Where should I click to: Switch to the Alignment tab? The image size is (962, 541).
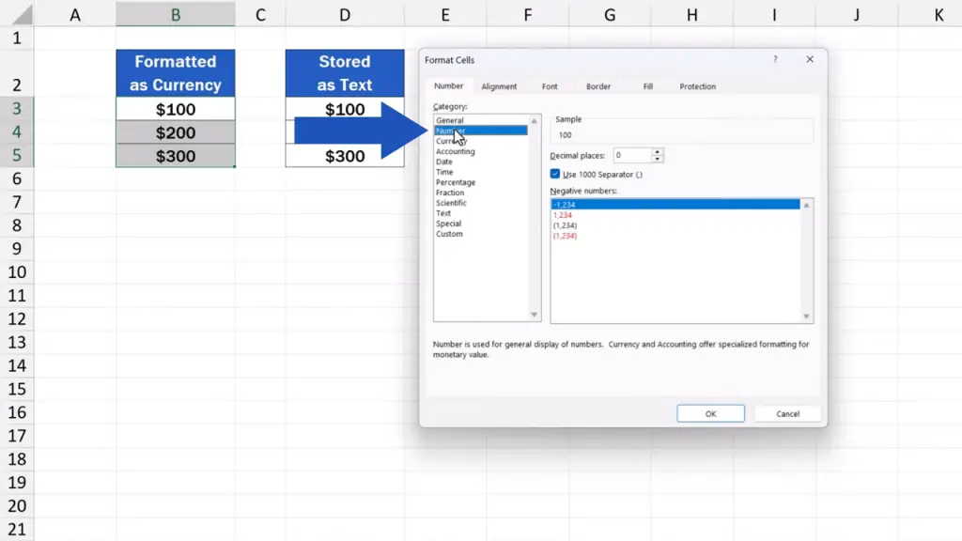point(499,86)
